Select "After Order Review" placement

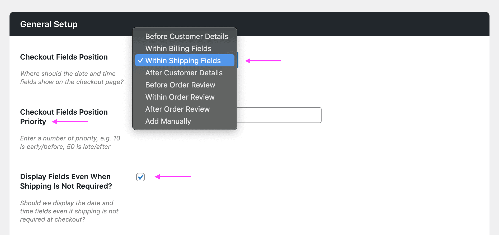pos(177,109)
